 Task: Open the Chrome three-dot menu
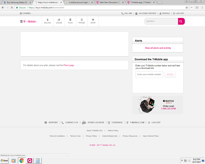coord(202,8)
